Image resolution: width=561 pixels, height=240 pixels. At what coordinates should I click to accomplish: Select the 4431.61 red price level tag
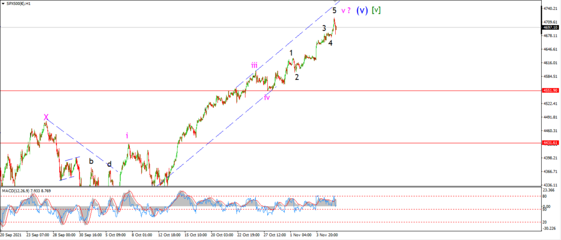pyautogui.click(x=551, y=142)
